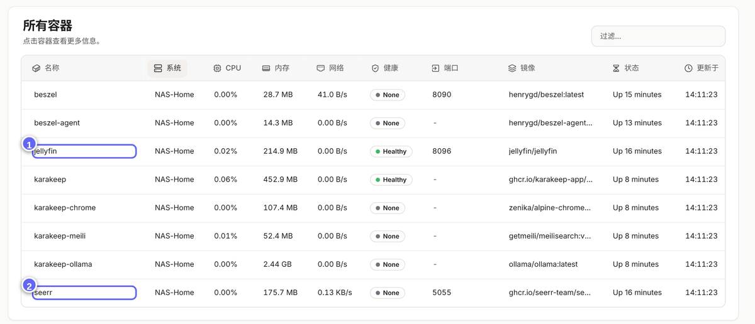
Task: Sort containers by 健康 column
Action: click(x=385, y=68)
